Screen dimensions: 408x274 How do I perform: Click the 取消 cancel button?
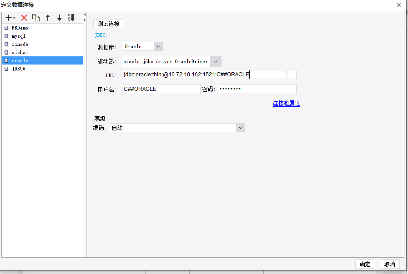389,264
